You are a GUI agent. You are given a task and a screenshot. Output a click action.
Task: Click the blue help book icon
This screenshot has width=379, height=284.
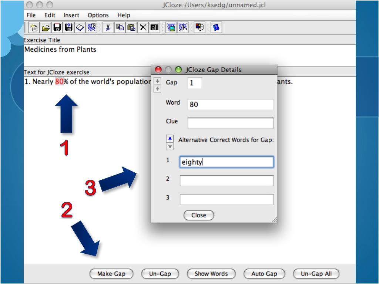pyautogui.click(x=216, y=27)
